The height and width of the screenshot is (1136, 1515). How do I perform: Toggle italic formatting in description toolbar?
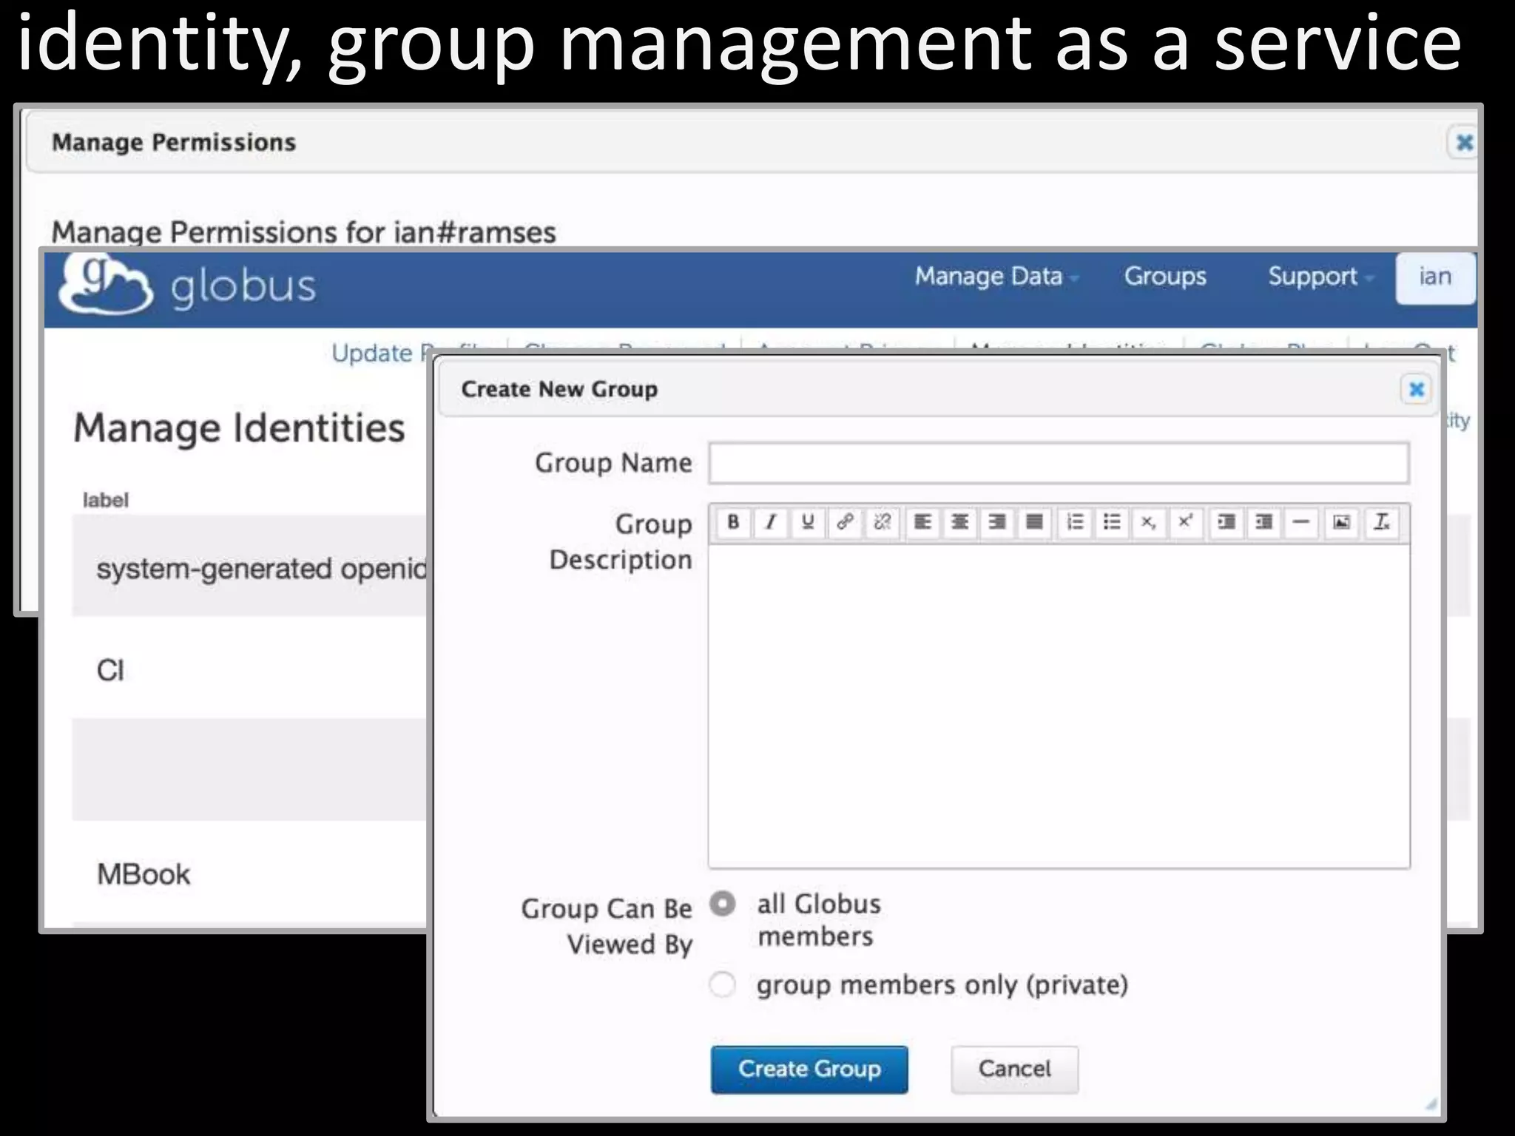[x=770, y=522]
